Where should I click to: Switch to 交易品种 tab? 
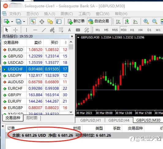(13, 118)
